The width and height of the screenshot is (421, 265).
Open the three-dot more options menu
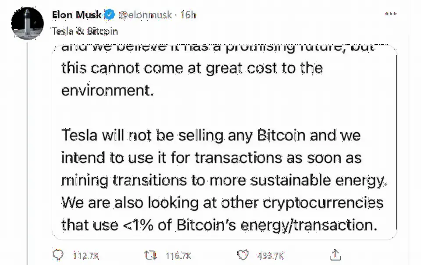(x=391, y=14)
